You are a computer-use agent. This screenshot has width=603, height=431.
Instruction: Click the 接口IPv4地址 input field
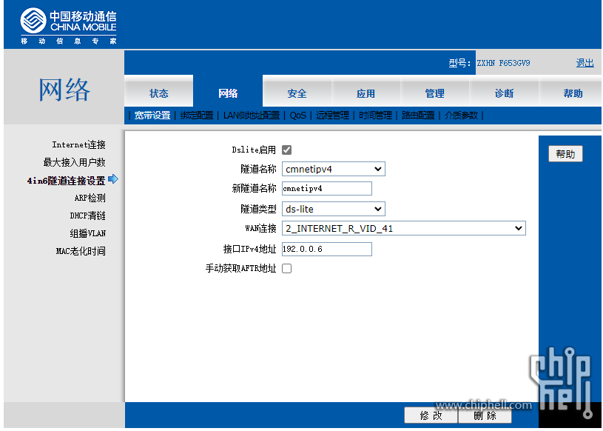point(327,249)
